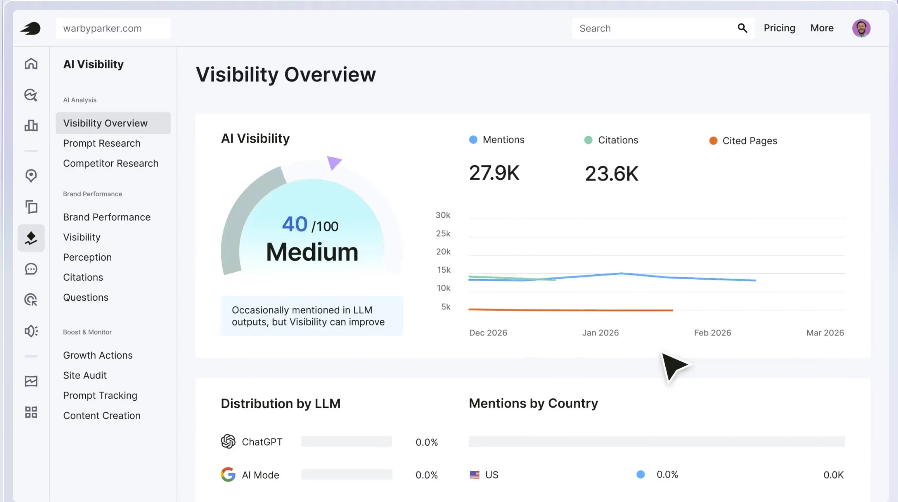Image resolution: width=898 pixels, height=502 pixels.
Task: Open the chat bubble icon in the left rail
Action: 31,269
